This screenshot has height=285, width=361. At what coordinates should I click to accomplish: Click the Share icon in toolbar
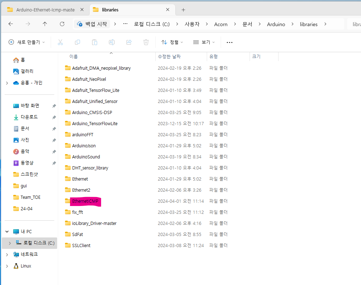click(129, 42)
